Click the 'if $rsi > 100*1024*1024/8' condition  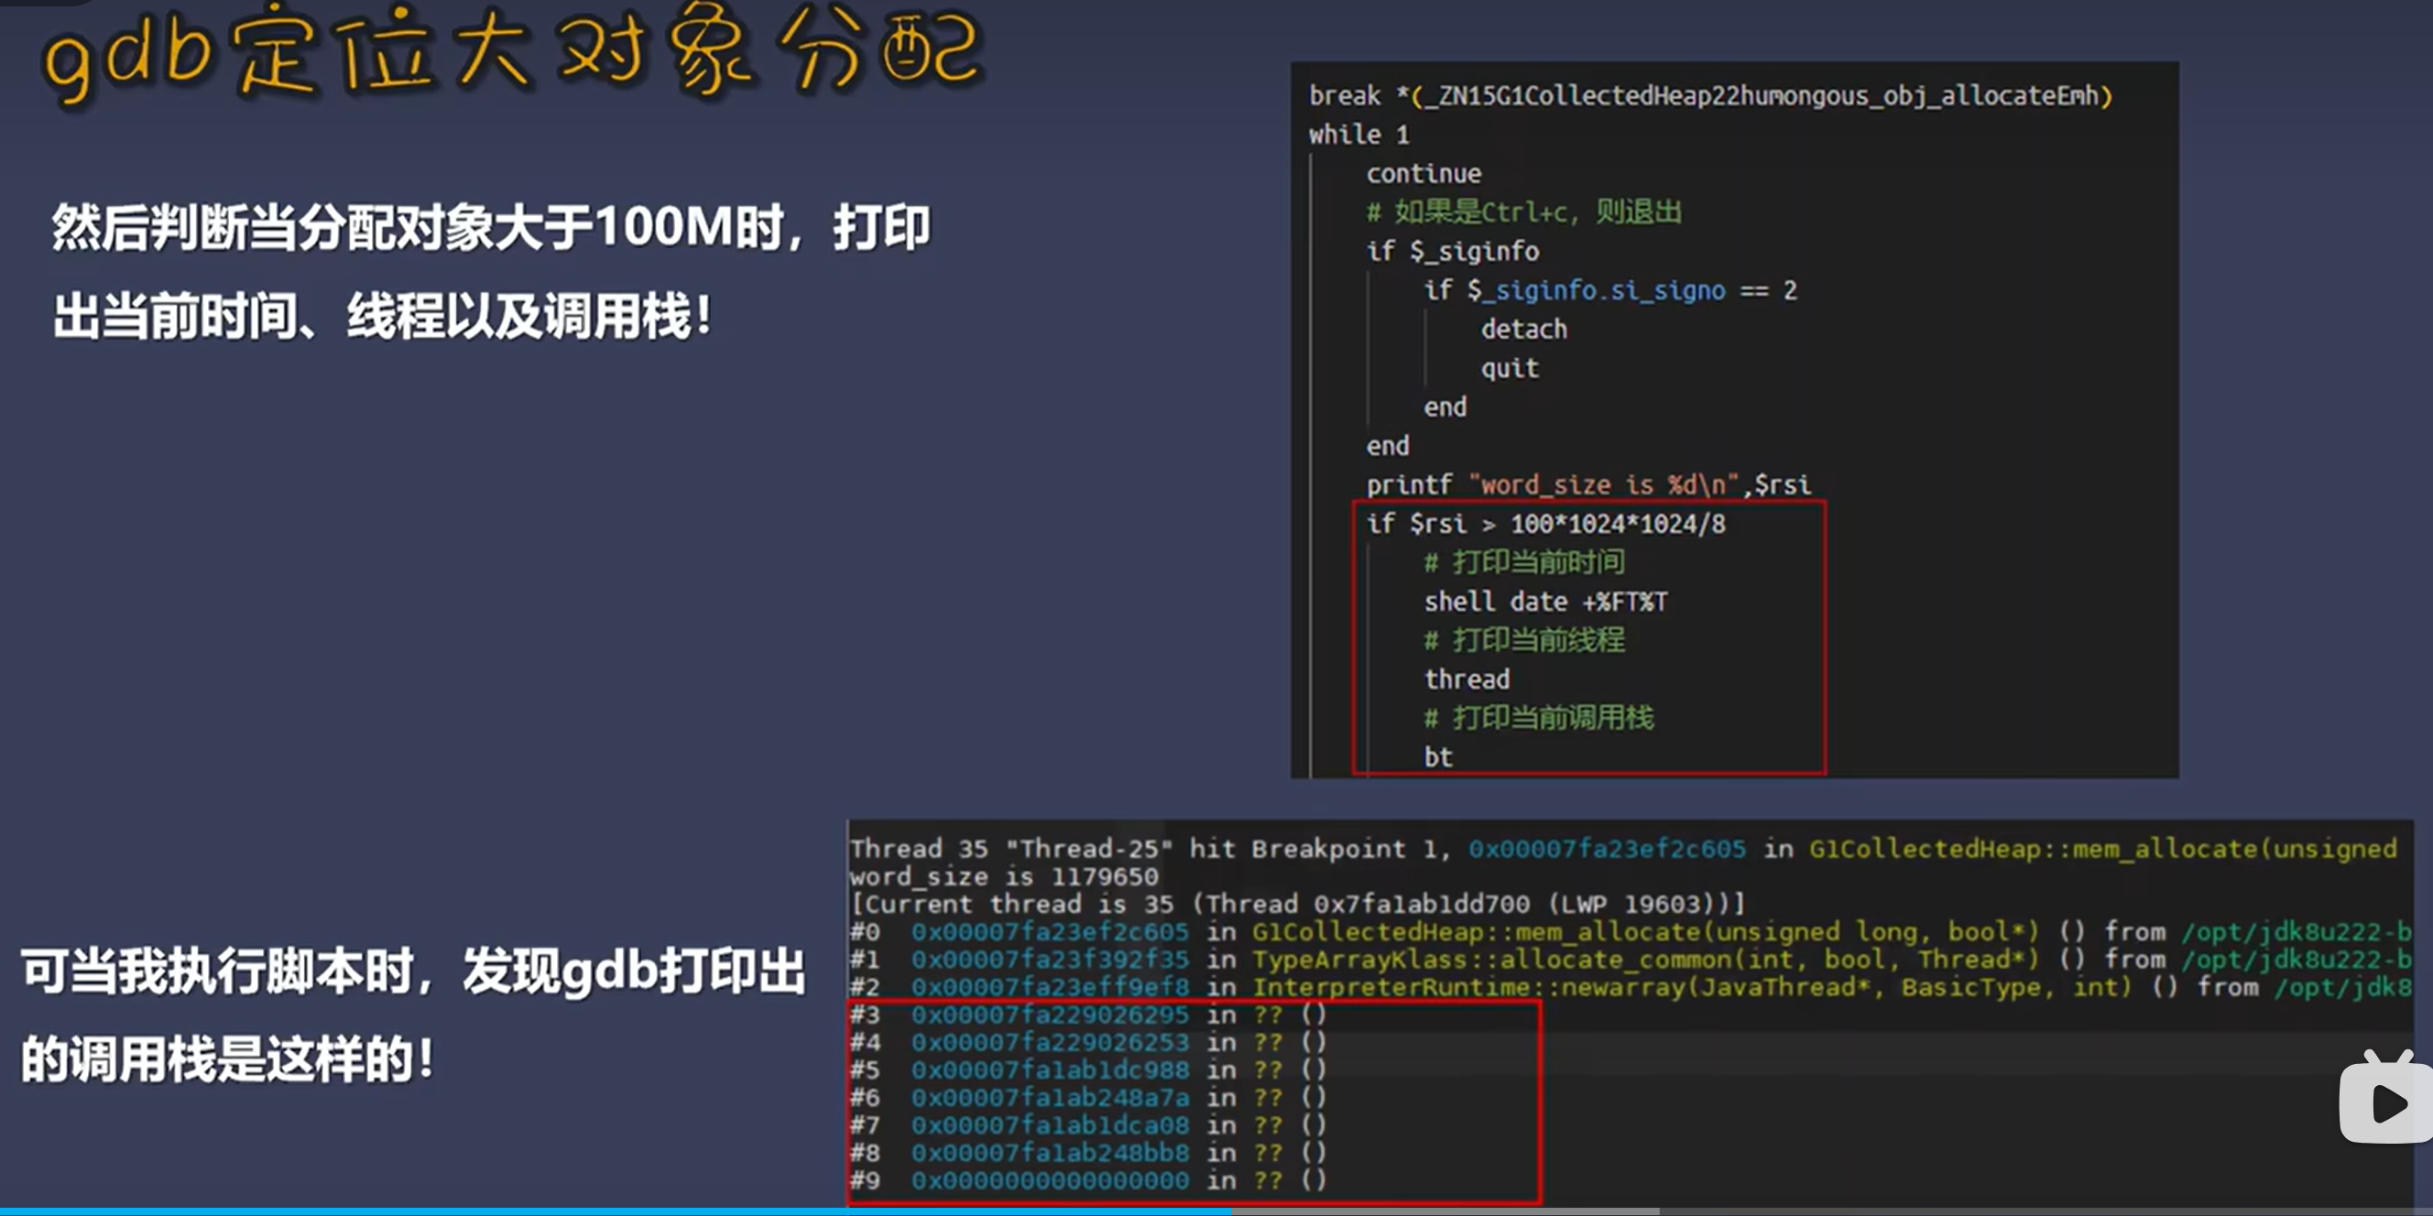[1545, 524]
